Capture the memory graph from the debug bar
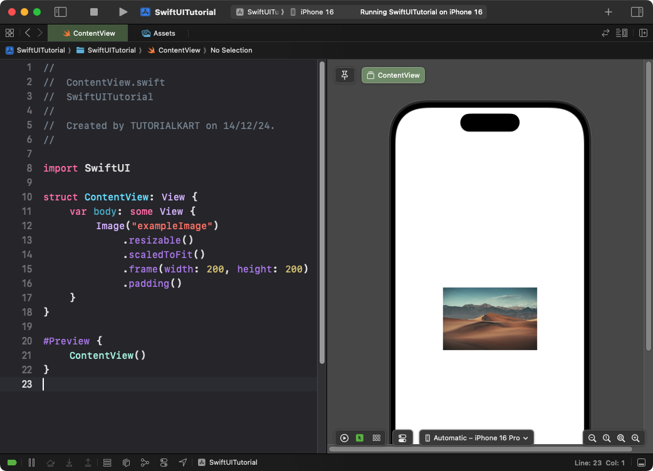Image resolution: width=653 pixels, height=471 pixels. (x=145, y=462)
